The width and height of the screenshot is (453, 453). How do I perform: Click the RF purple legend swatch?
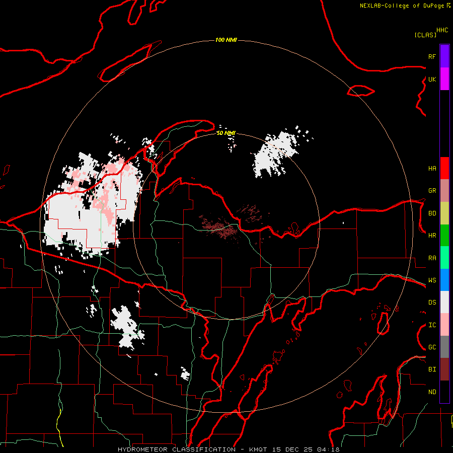tap(444, 56)
